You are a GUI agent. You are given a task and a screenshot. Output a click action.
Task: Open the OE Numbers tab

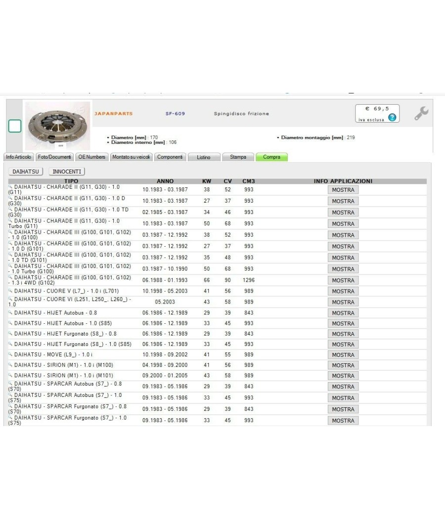click(91, 157)
